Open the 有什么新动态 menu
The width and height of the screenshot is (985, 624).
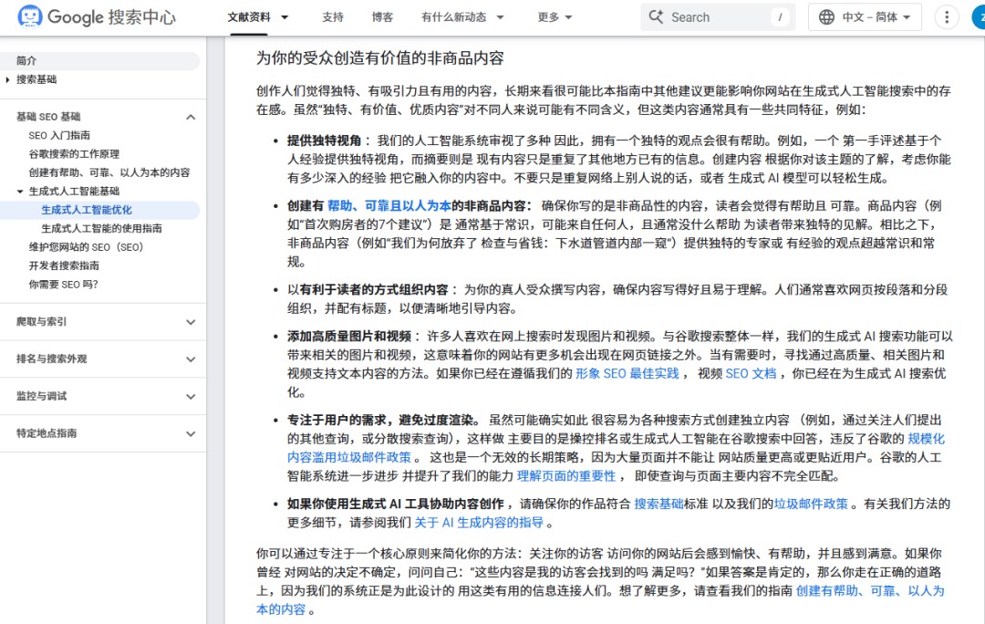pos(453,17)
